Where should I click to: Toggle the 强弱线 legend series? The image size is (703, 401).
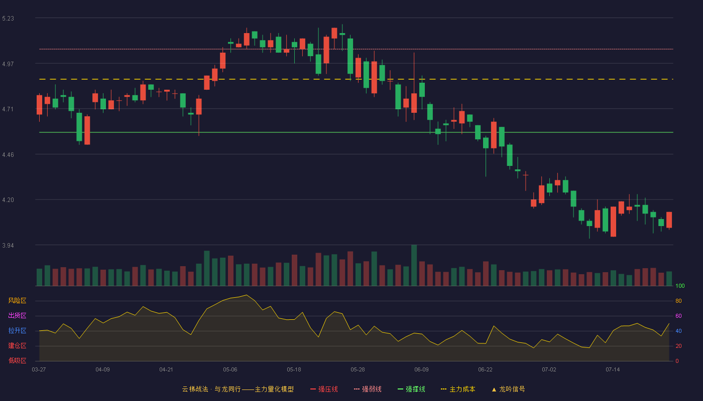368,389
